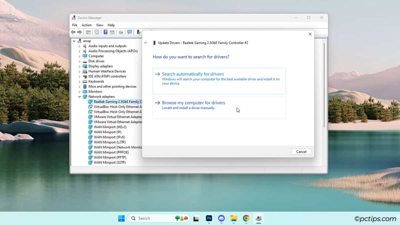Screen dimensions: 400x225
Task: Open the Windows Start menu
Action: click(121, 218)
